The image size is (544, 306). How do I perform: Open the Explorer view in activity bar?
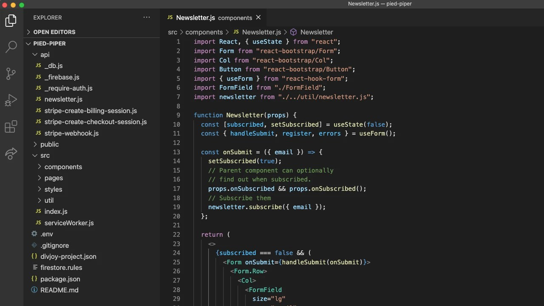pos(11,20)
